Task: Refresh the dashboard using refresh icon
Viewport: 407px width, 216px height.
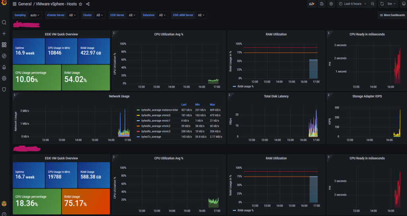Action: pos(382,4)
